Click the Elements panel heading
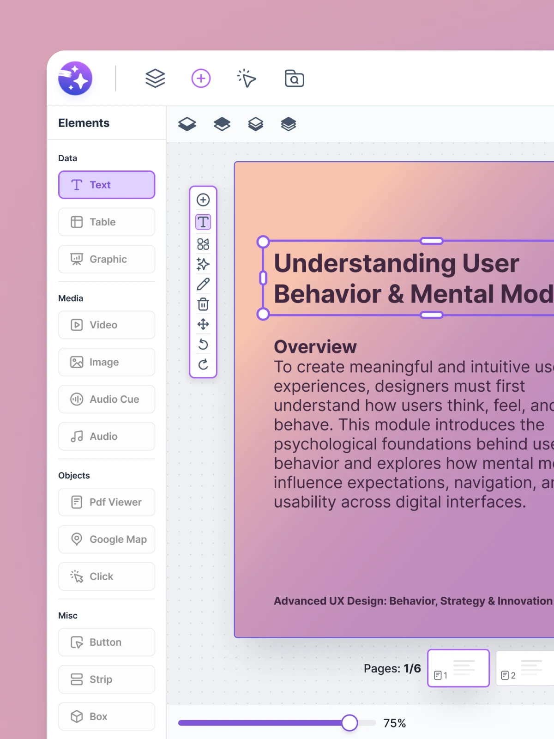This screenshot has width=554, height=739. 84,123
